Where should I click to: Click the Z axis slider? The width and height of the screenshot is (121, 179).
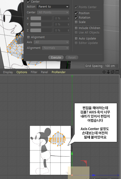coord(41,30)
